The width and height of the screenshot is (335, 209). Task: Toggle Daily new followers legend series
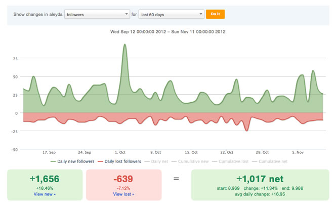tap(72, 161)
